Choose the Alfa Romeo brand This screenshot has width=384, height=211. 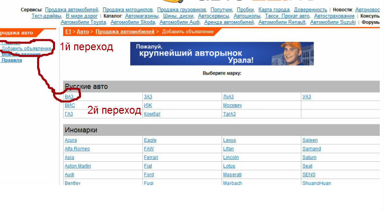(77, 149)
